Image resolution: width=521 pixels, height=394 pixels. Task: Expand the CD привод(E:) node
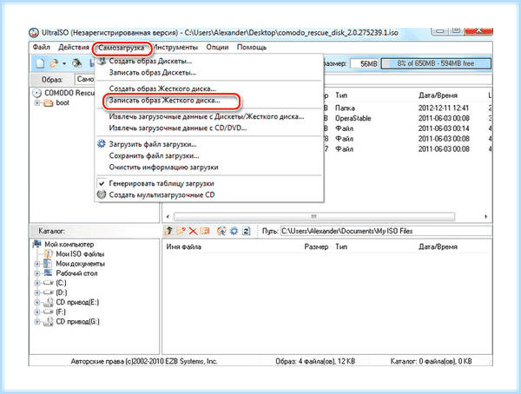tap(37, 302)
